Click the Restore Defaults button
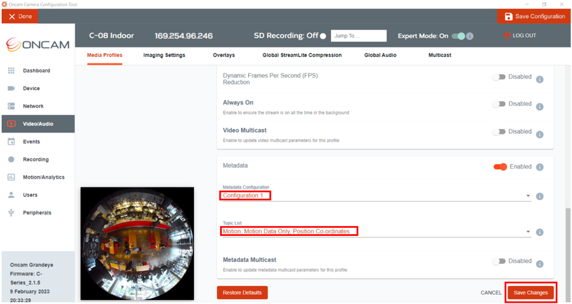 242,292
